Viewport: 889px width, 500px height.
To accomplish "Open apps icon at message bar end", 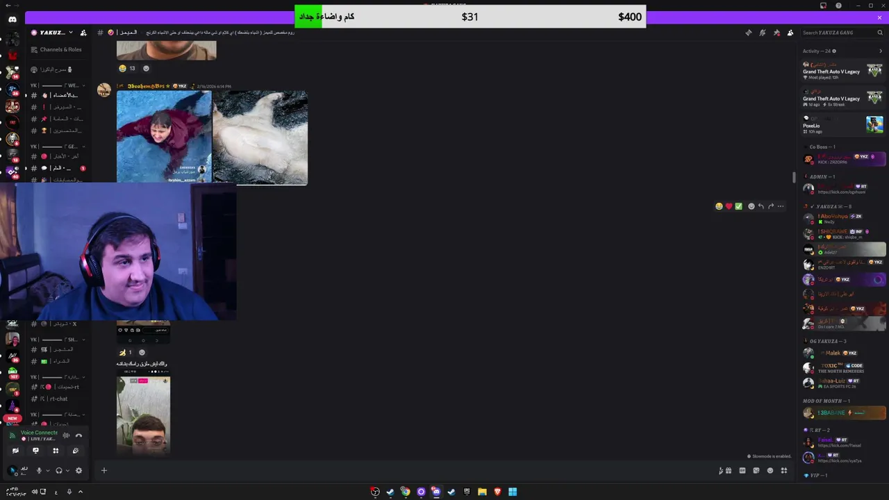I will pyautogui.click(x=784, y=471).
